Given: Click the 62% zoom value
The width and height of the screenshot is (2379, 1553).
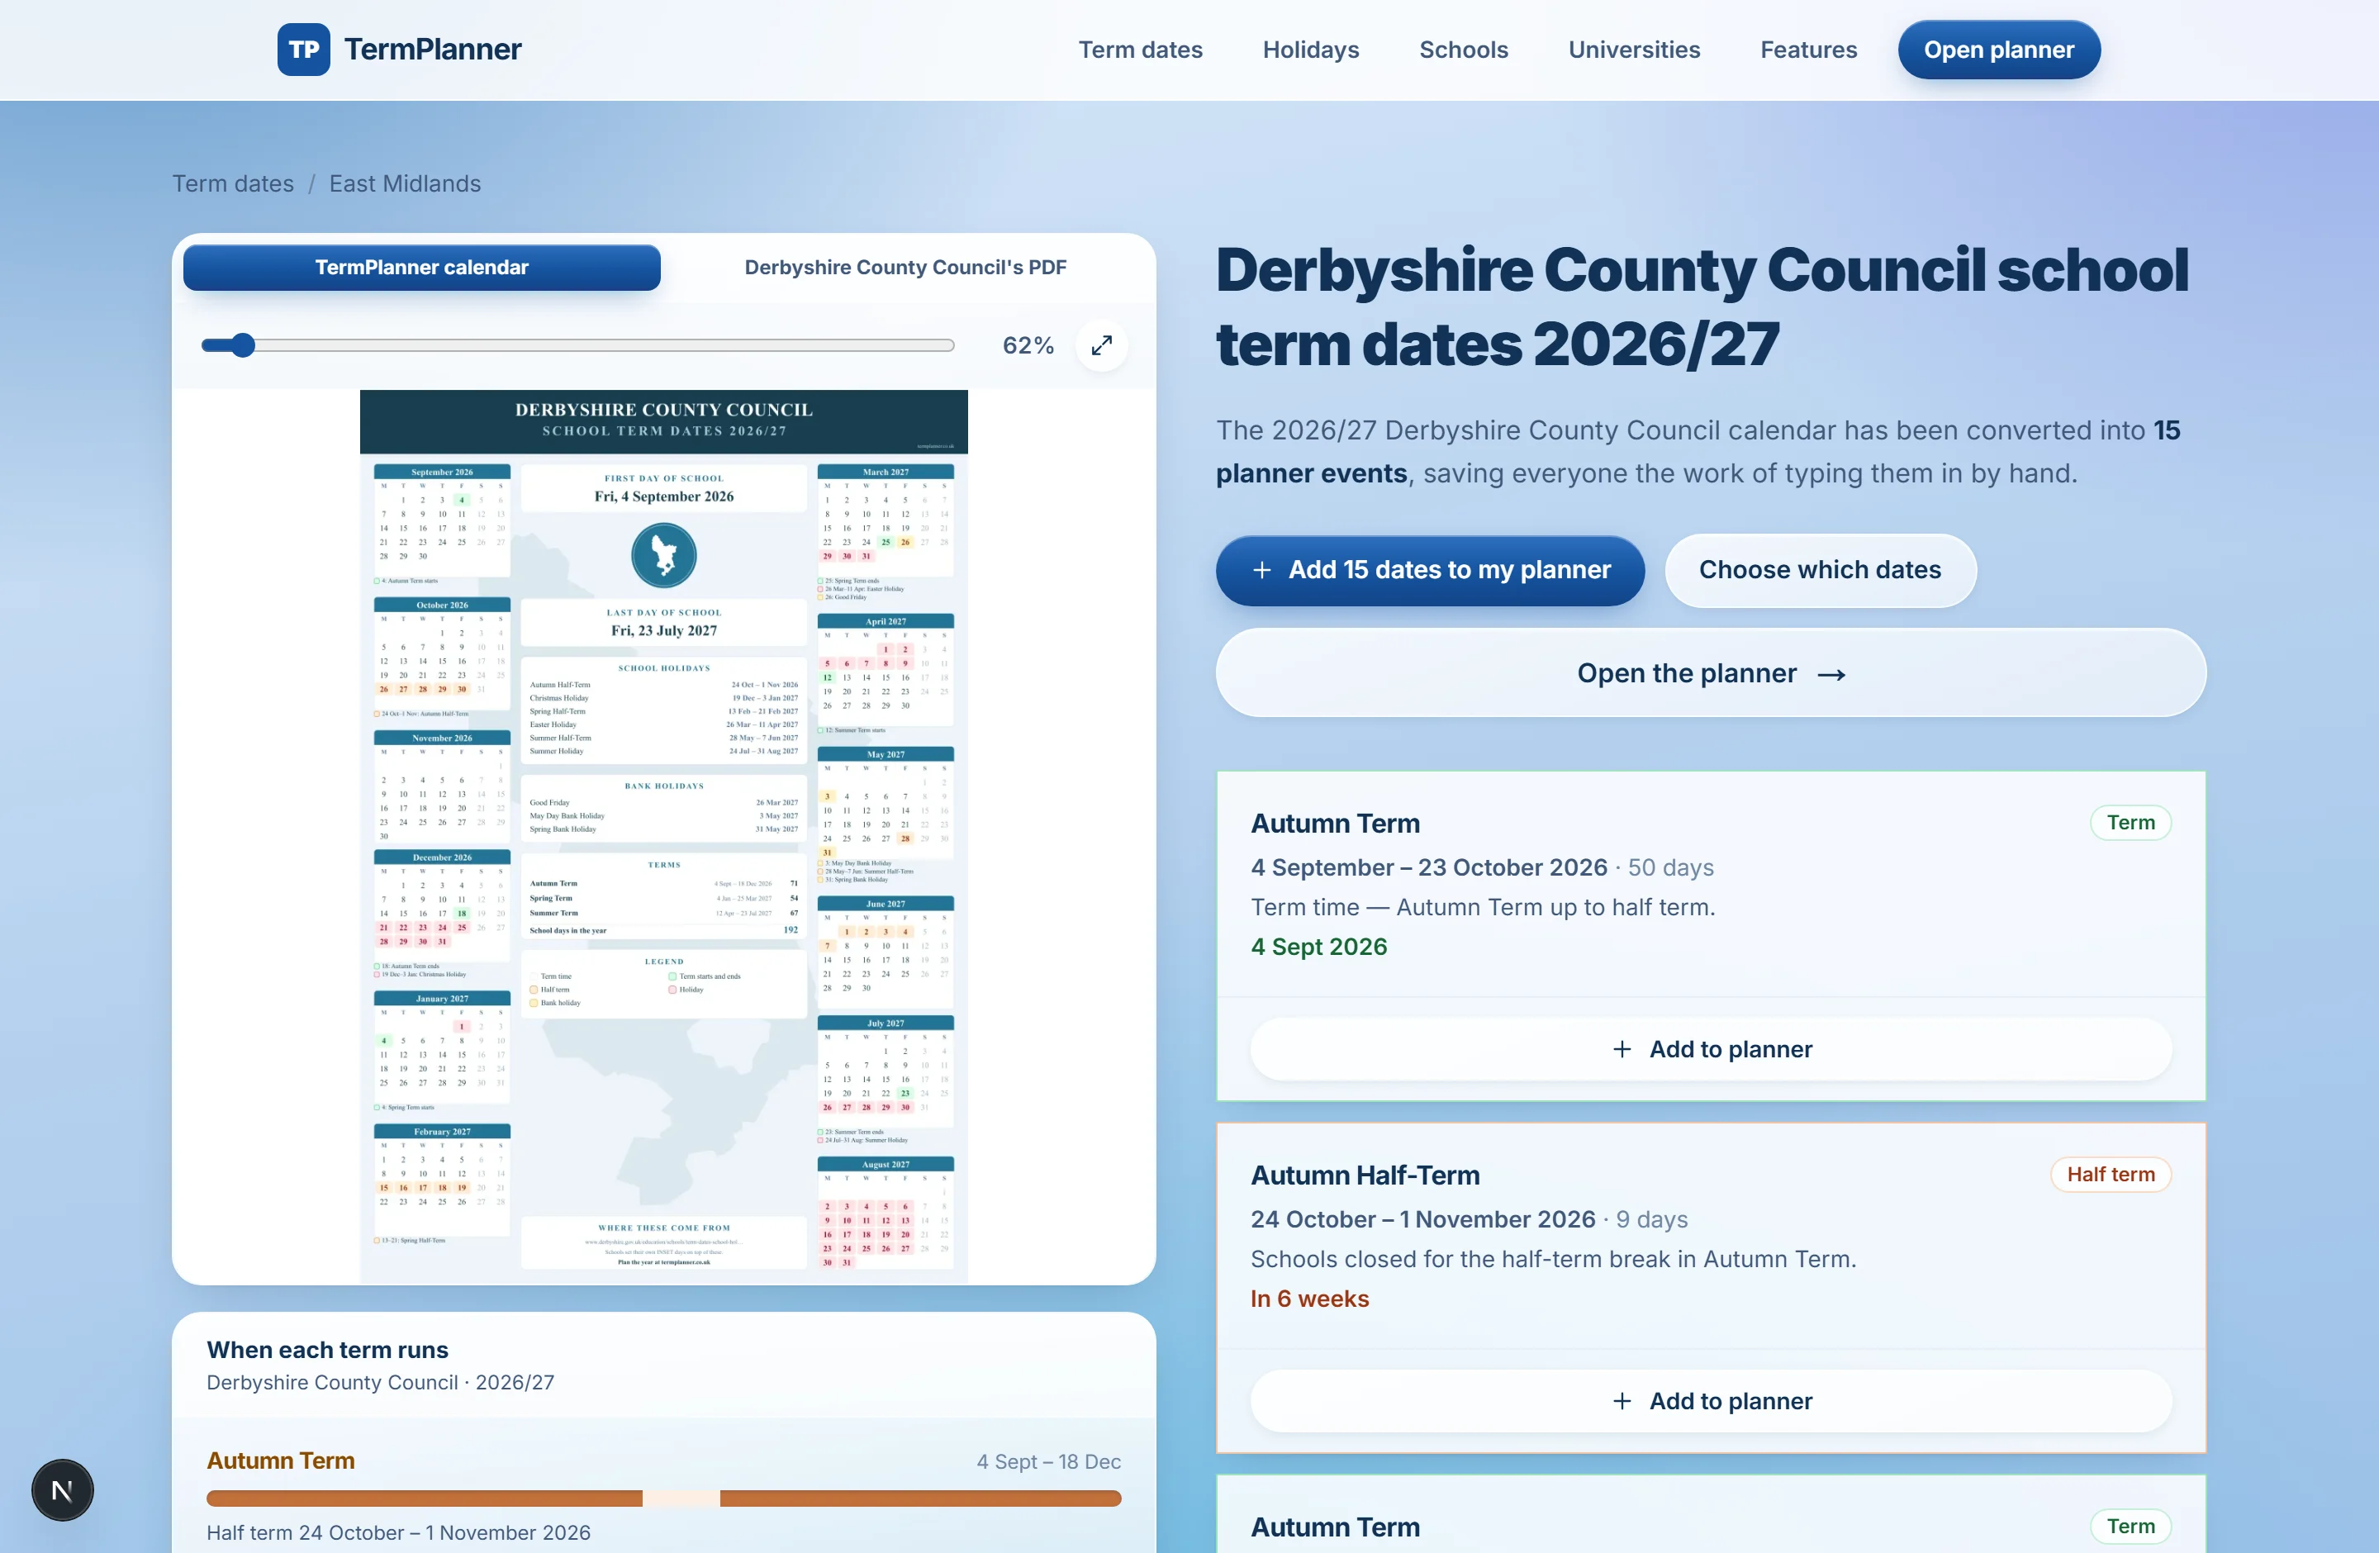Looking at the screenshot, I should (x=1028, y=344).
